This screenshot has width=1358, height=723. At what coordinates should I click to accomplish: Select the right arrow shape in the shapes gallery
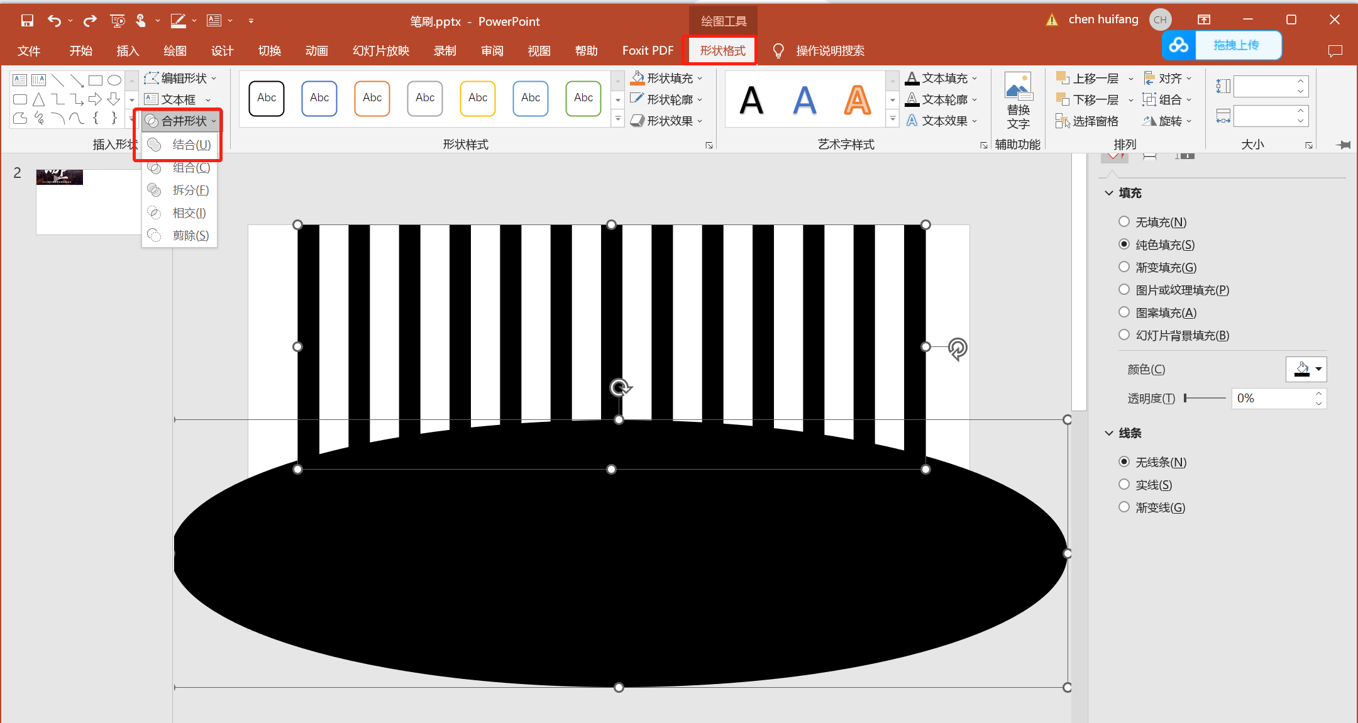96,99
